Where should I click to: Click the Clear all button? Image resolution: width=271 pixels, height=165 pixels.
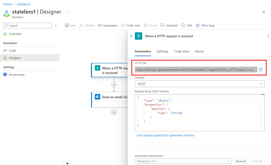point(257,161)
